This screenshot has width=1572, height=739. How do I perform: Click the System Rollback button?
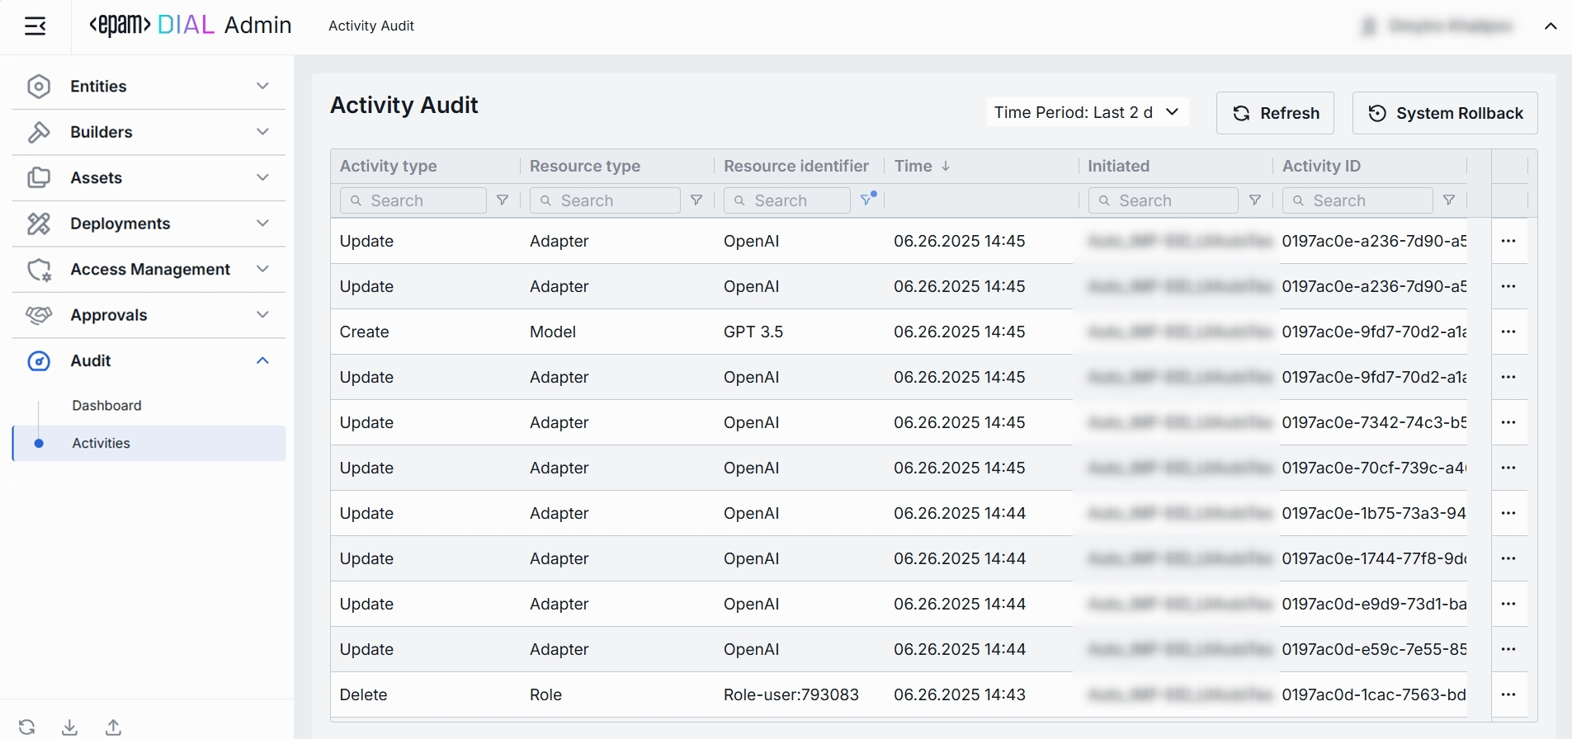1444,114
